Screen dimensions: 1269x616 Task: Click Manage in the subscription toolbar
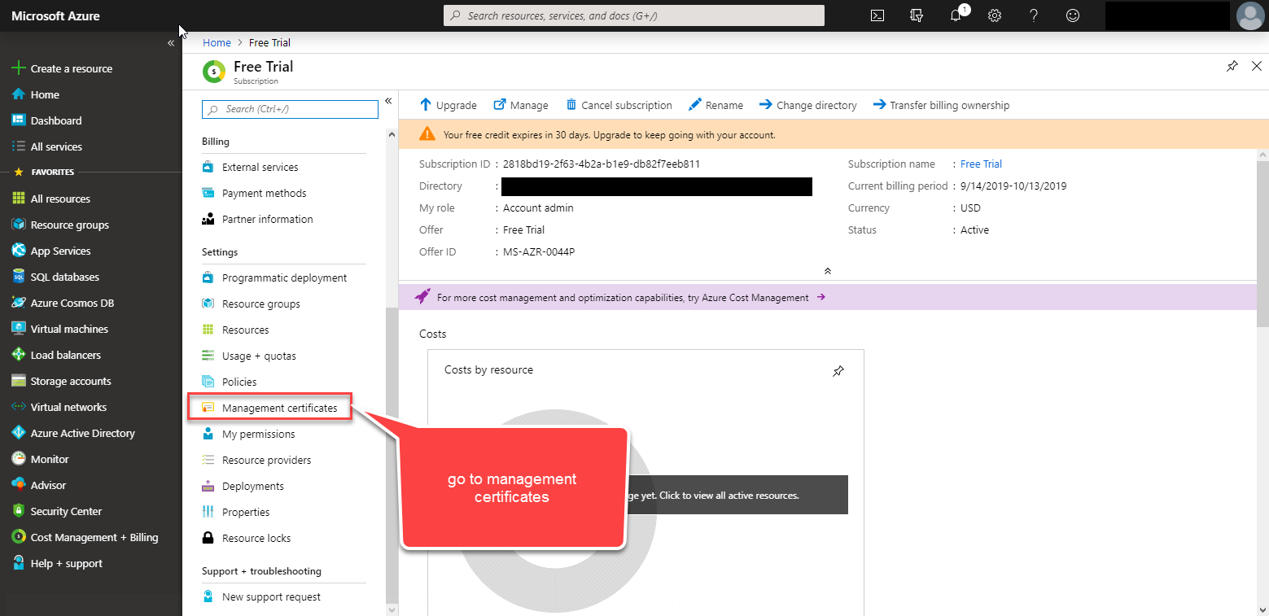(521, 105)
